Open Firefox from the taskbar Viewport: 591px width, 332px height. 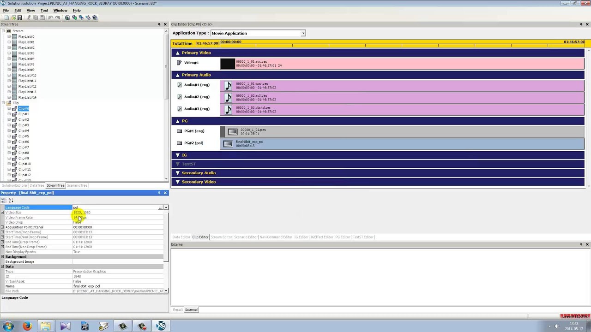pyautogui.click(x=27, y=326)
